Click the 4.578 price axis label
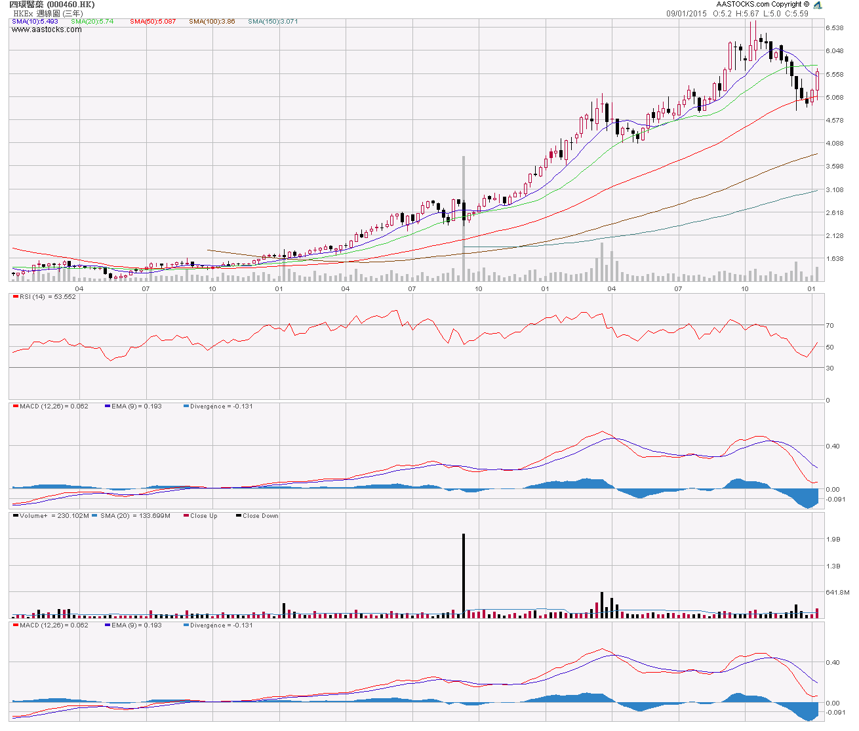859x731 pixels. 835,121
